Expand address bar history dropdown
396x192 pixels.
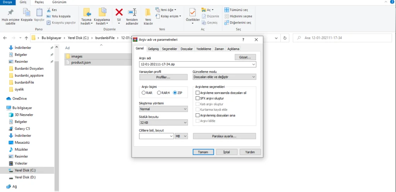point(277,38)
